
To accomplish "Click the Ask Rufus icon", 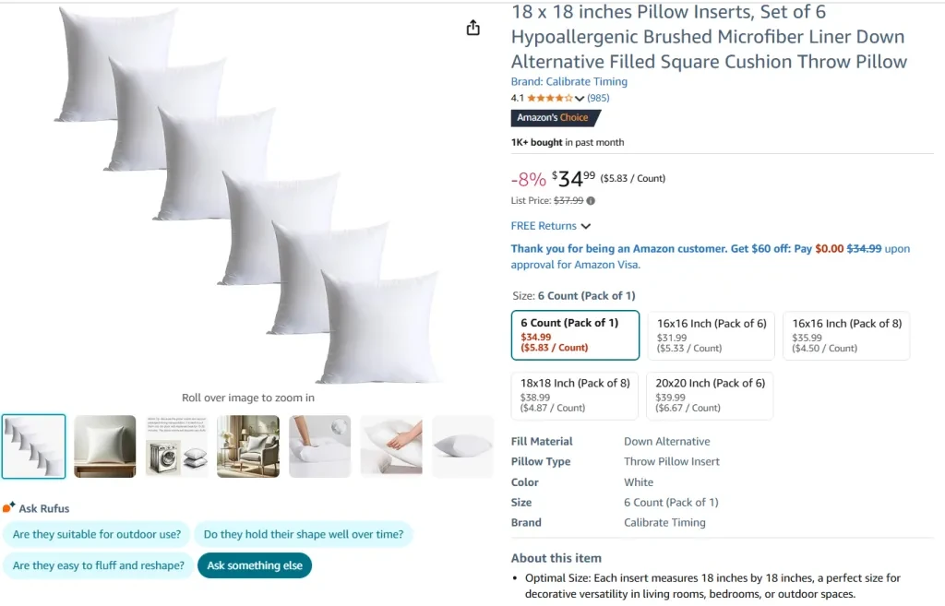I will (x=9, y=508).
